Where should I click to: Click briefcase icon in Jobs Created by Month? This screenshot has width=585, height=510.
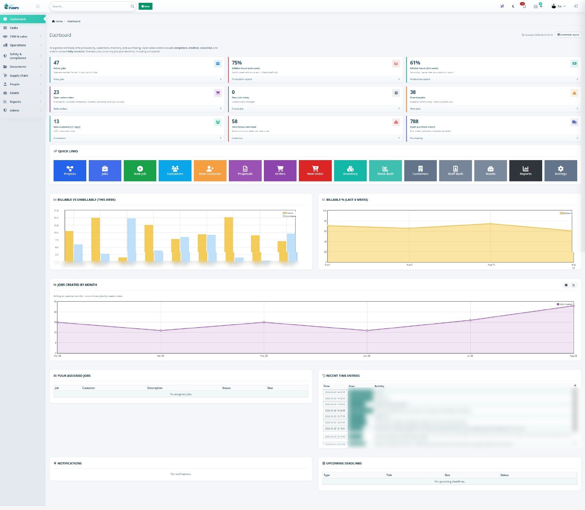(x=566, y=285)
